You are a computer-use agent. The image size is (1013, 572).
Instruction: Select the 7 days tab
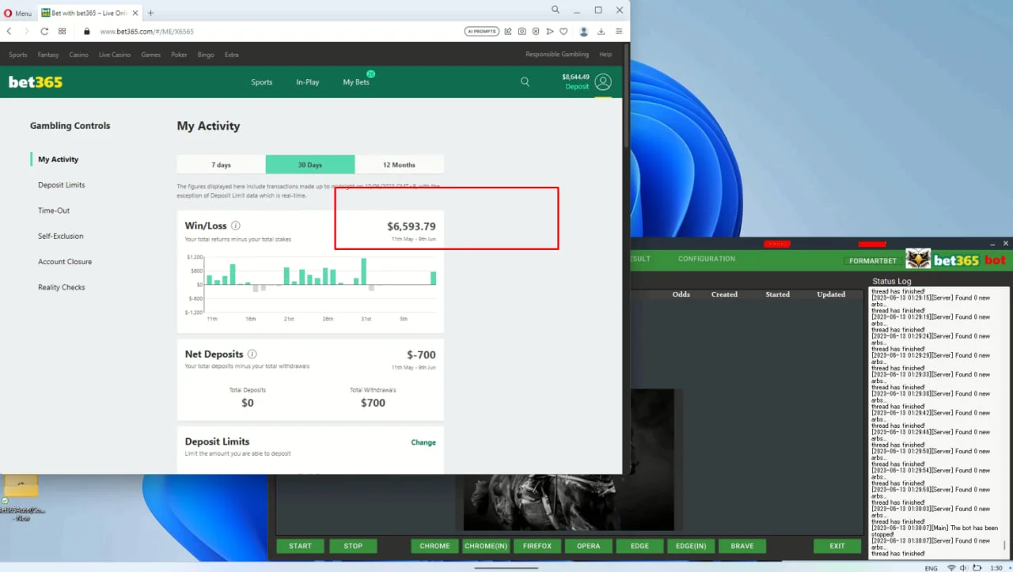click(x=222, y=165)
